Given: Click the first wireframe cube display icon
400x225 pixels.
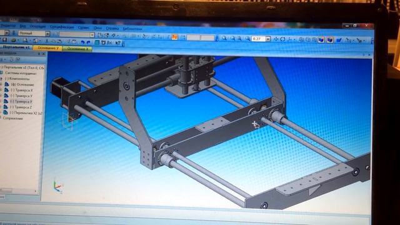Looking at the screenshot, I should point(301,39).
